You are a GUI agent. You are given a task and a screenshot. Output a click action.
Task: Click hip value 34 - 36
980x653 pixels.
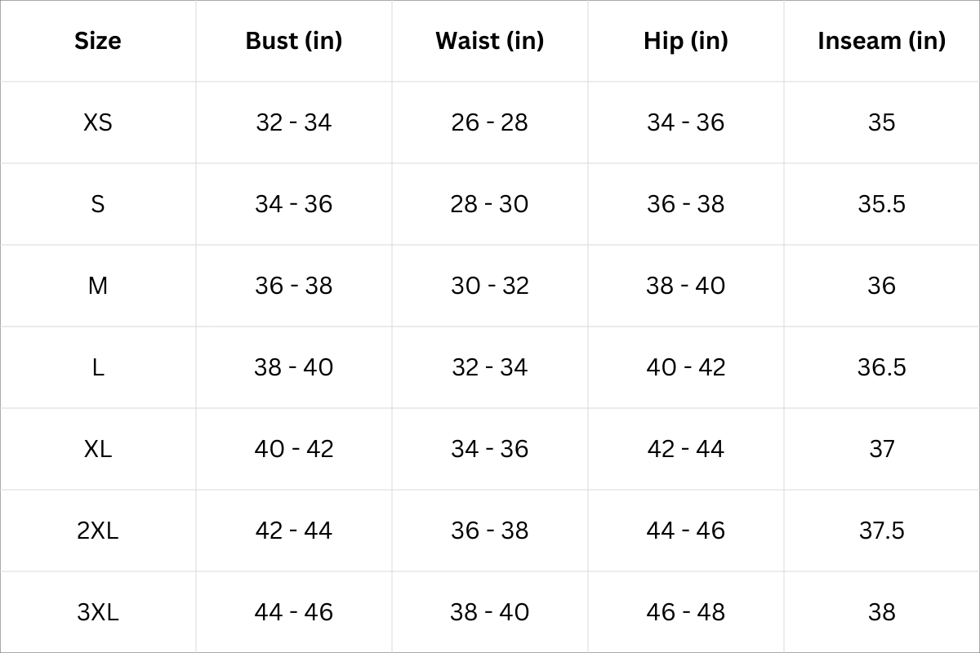click(686, 122)
